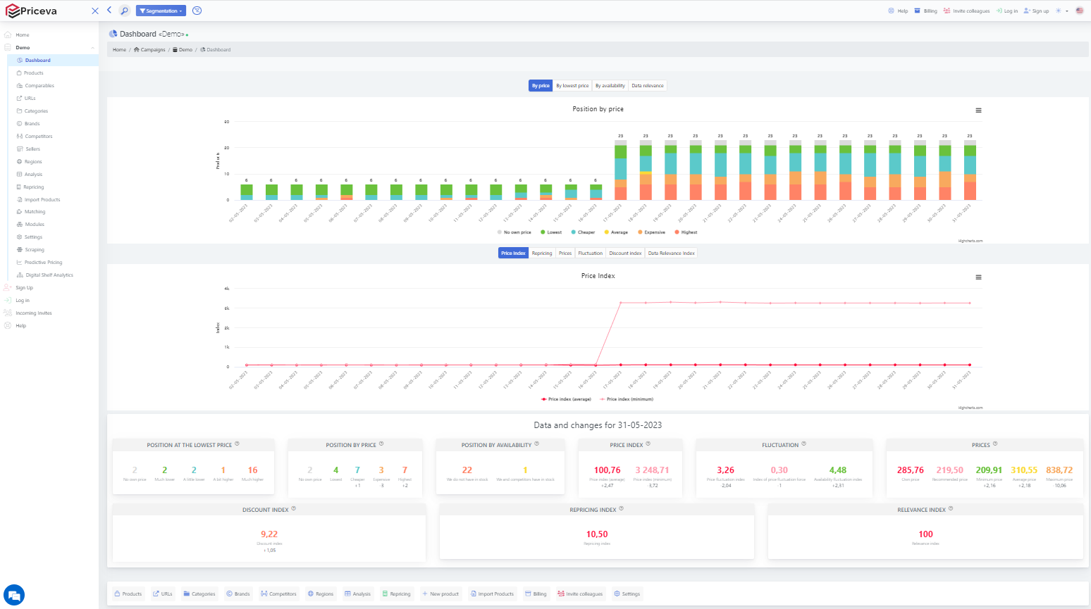Click the back arrow icon in header
The image size is (1091, 609).
point(109,11)
